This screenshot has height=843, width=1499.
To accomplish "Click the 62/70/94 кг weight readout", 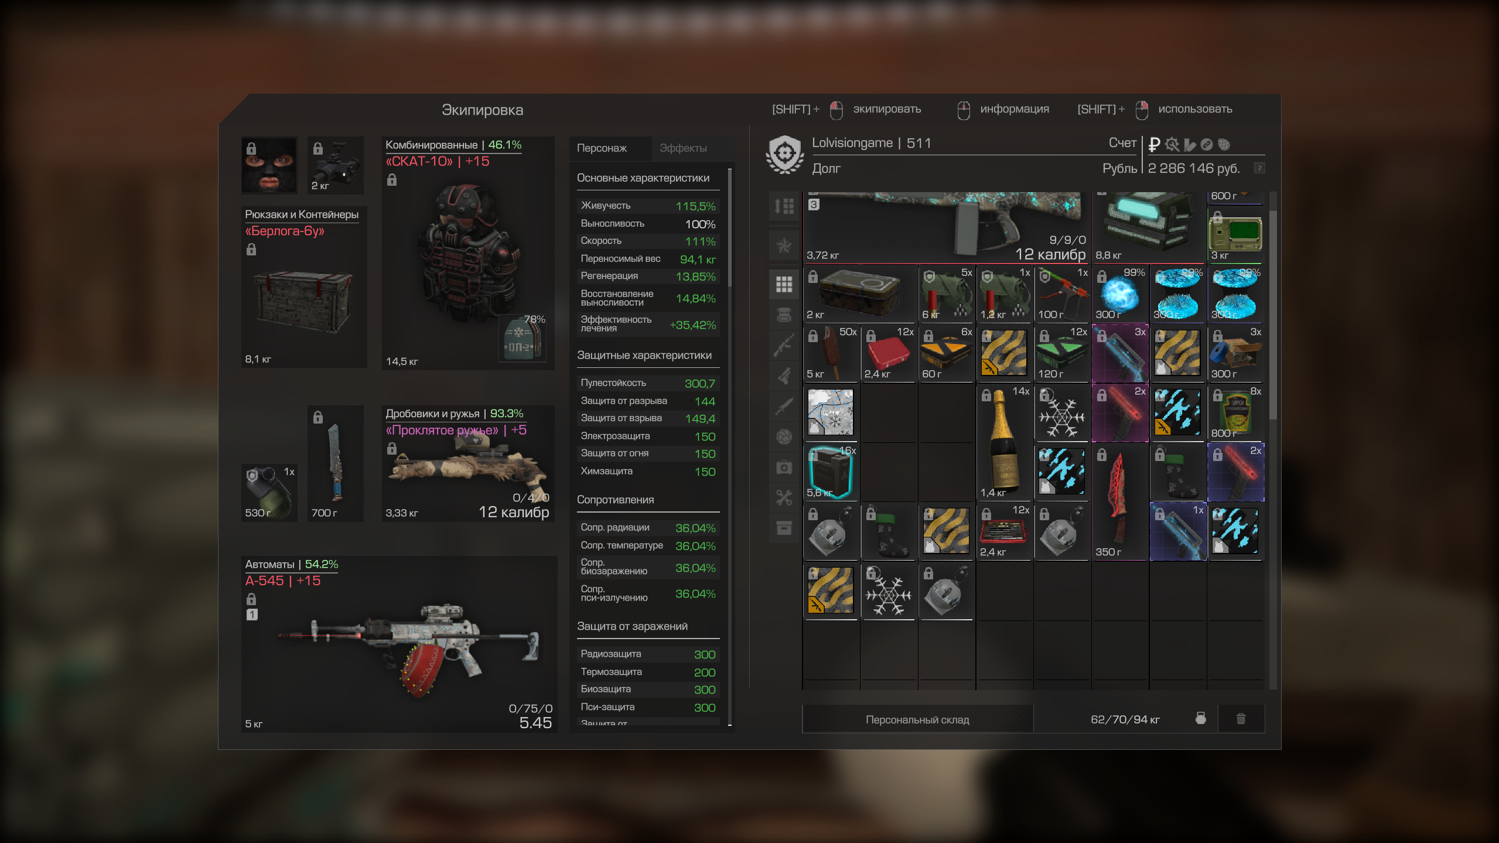I will (1125, 719).
